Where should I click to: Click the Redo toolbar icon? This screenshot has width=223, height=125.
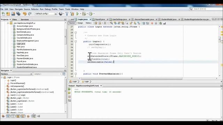coord(30,14)
